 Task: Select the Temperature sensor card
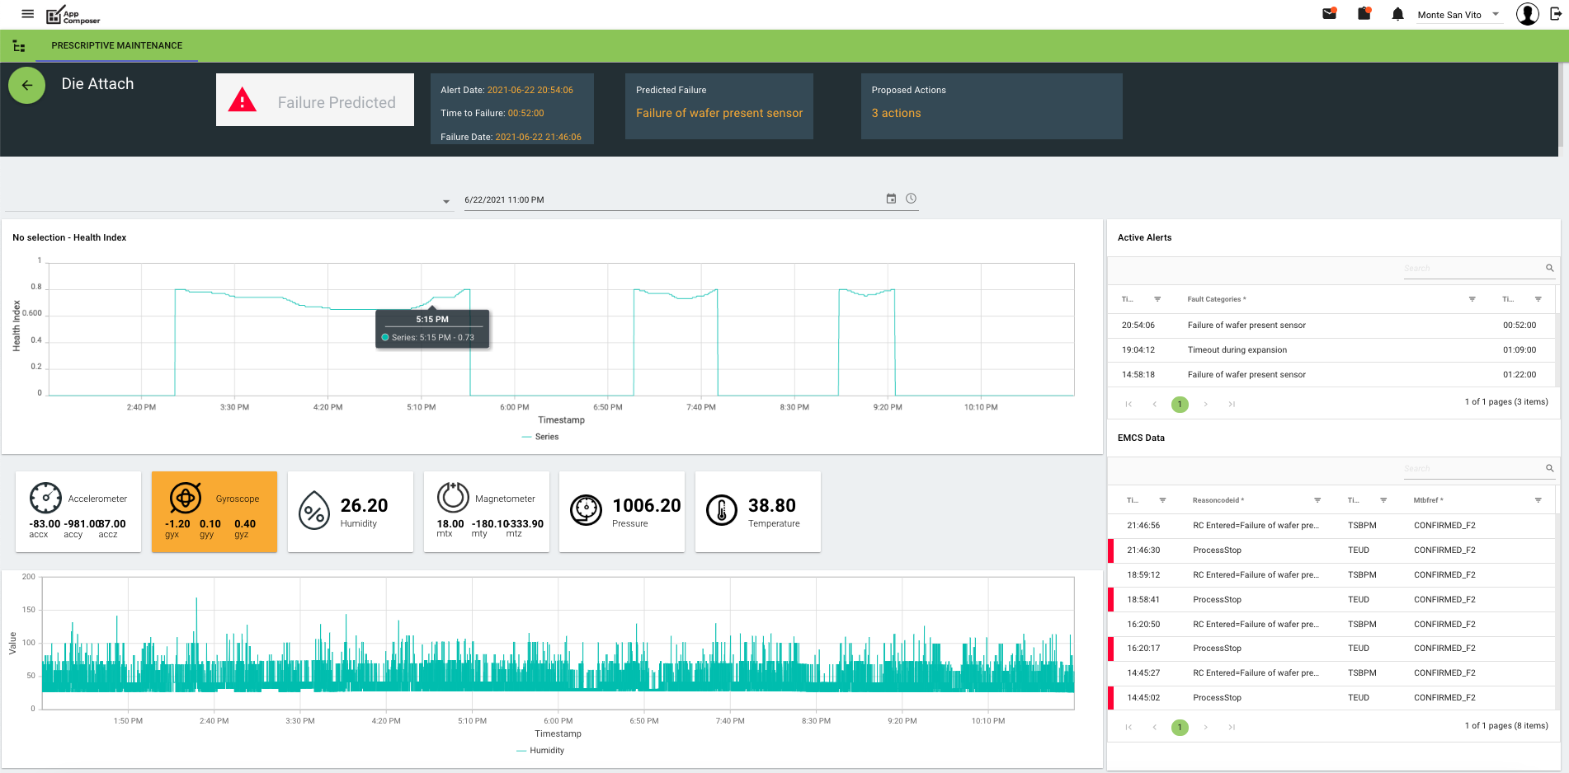pyautogui.click(x=757, y=512)
